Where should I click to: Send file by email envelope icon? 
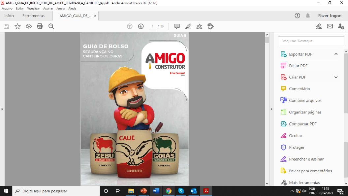pos(330,26)
